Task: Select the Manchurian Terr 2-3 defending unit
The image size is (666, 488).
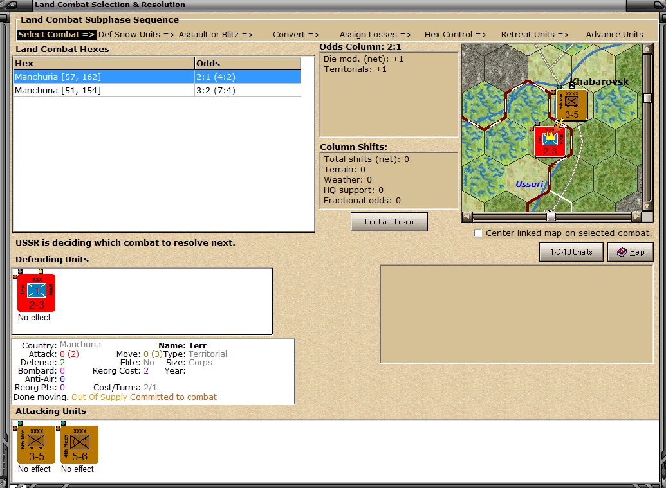Action: tap(36, 293)
